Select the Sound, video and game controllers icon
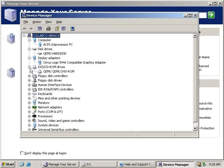Screen dimensions: 224x168 tap(34, 121)
